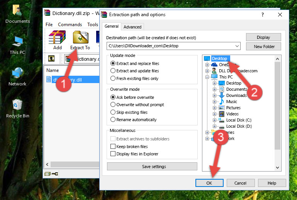The height and width of the screenshot is (200, 297).
Task: Select Local Disk (D:) in the tree
Action: [x=239, y=126]
